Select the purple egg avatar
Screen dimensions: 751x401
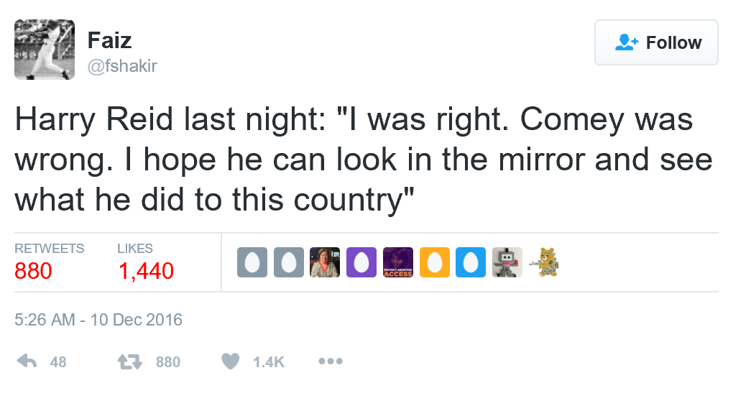click(361, 262)
